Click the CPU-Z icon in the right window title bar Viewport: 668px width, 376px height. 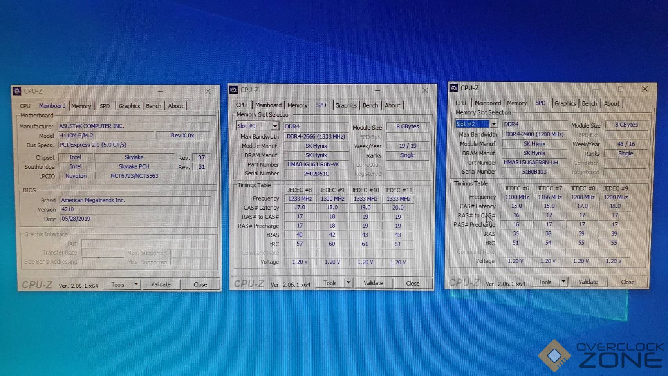[453, 88]
